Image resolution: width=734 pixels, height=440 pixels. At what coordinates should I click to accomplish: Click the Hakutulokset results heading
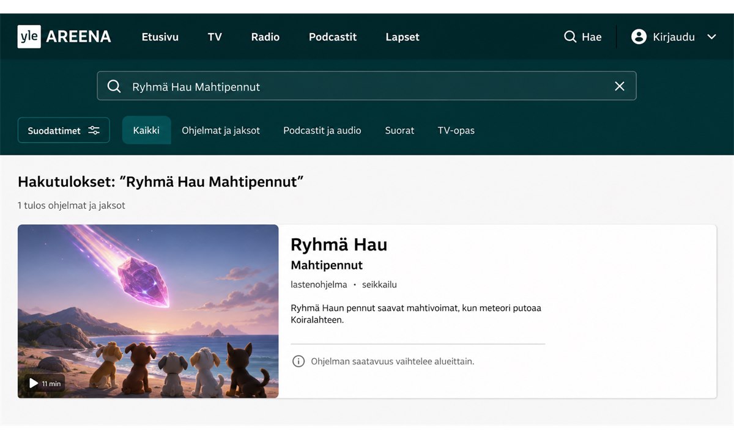[161, 182]
